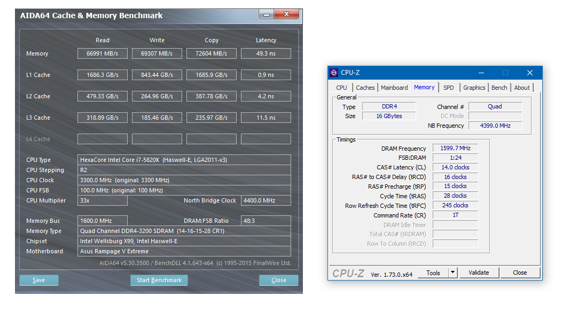Select the Mainboard tab
This screenshot has width=570, height=311.
coord(394,88)
